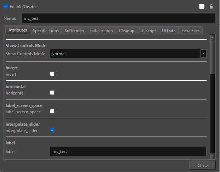Check the horizontal option

[52, 93]
